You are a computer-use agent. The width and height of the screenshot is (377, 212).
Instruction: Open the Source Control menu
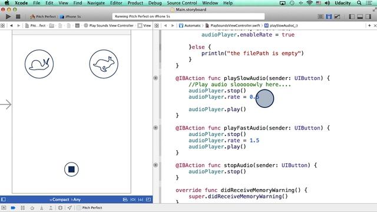(182, 3)
